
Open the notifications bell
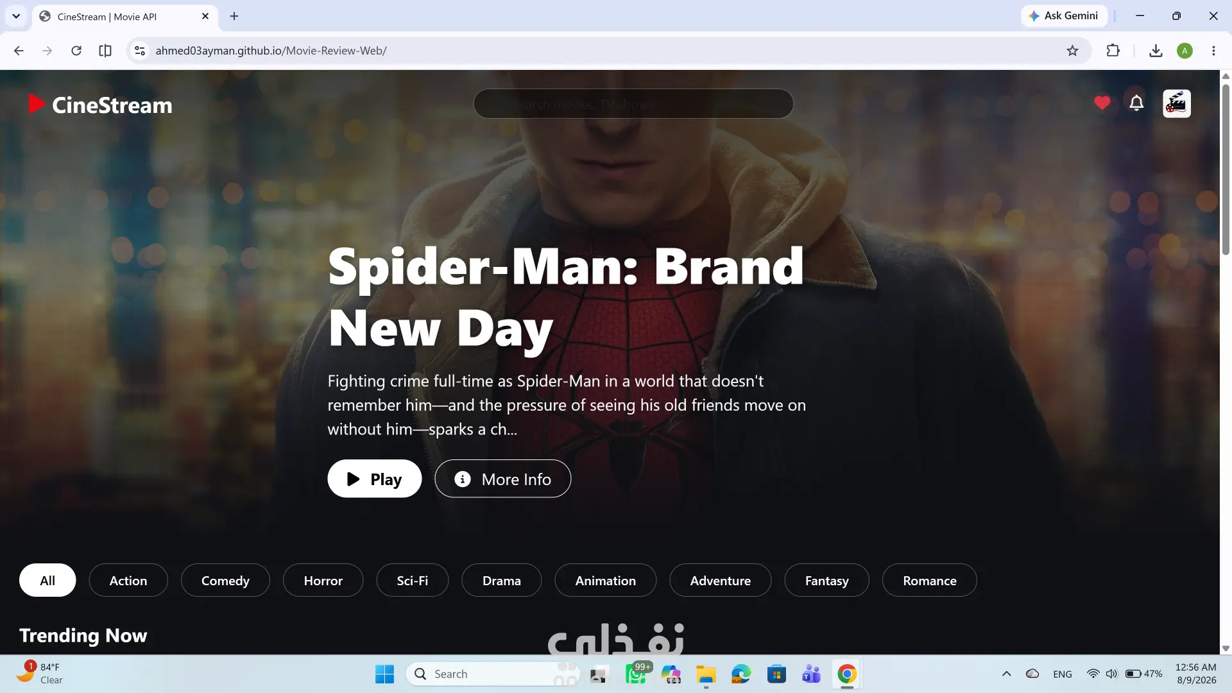click(1136, 103)
